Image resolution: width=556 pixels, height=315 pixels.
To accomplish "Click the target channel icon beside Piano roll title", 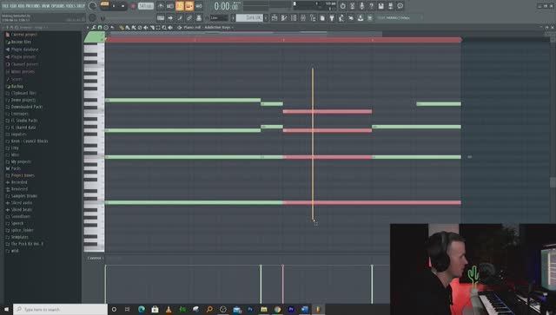I will tap(179, 27).
